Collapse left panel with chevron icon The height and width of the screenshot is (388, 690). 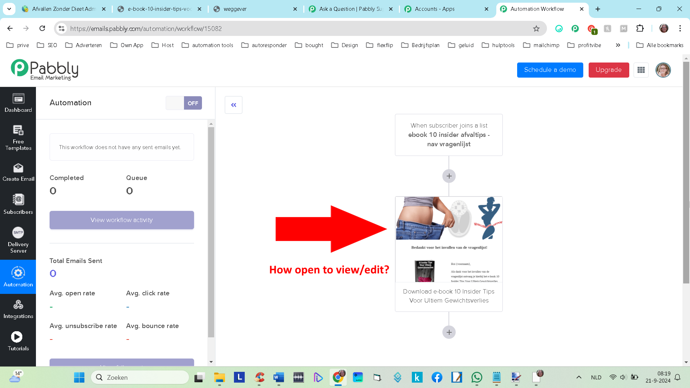233,105
